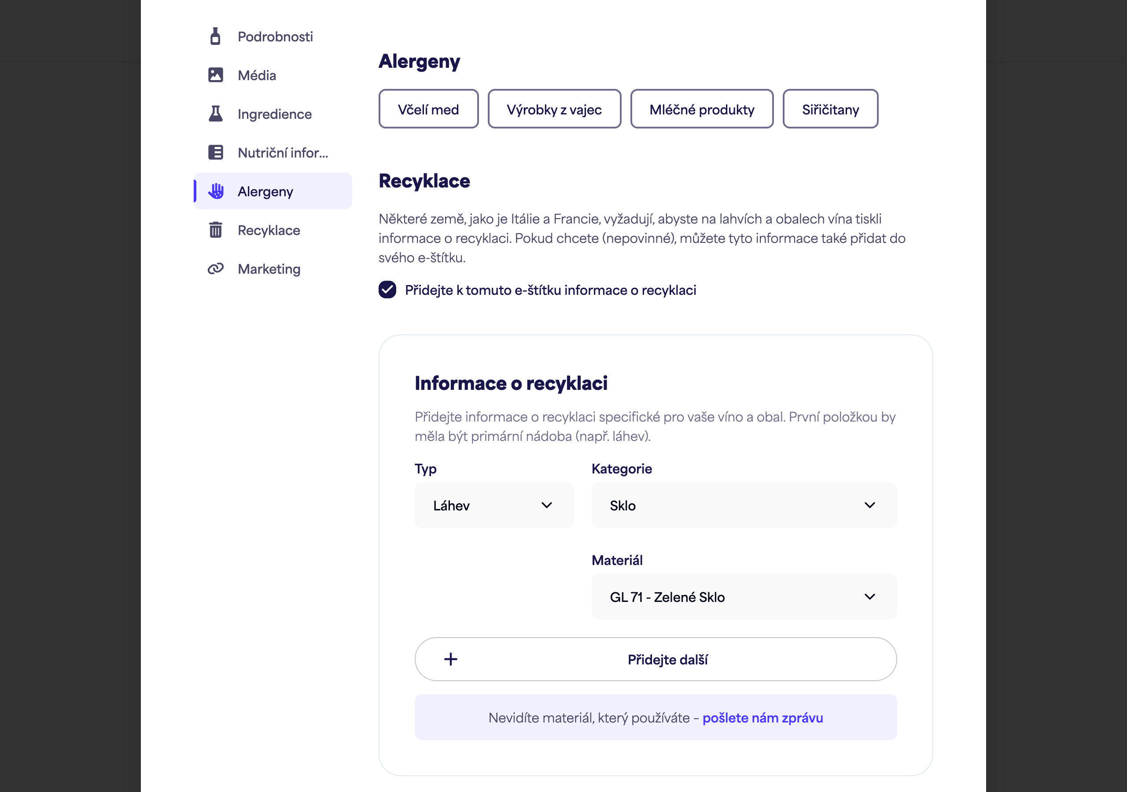The image size is (1127, 792).
Task: Uncheck the recycling info e-label checkbox
Action: pos(387,290)
